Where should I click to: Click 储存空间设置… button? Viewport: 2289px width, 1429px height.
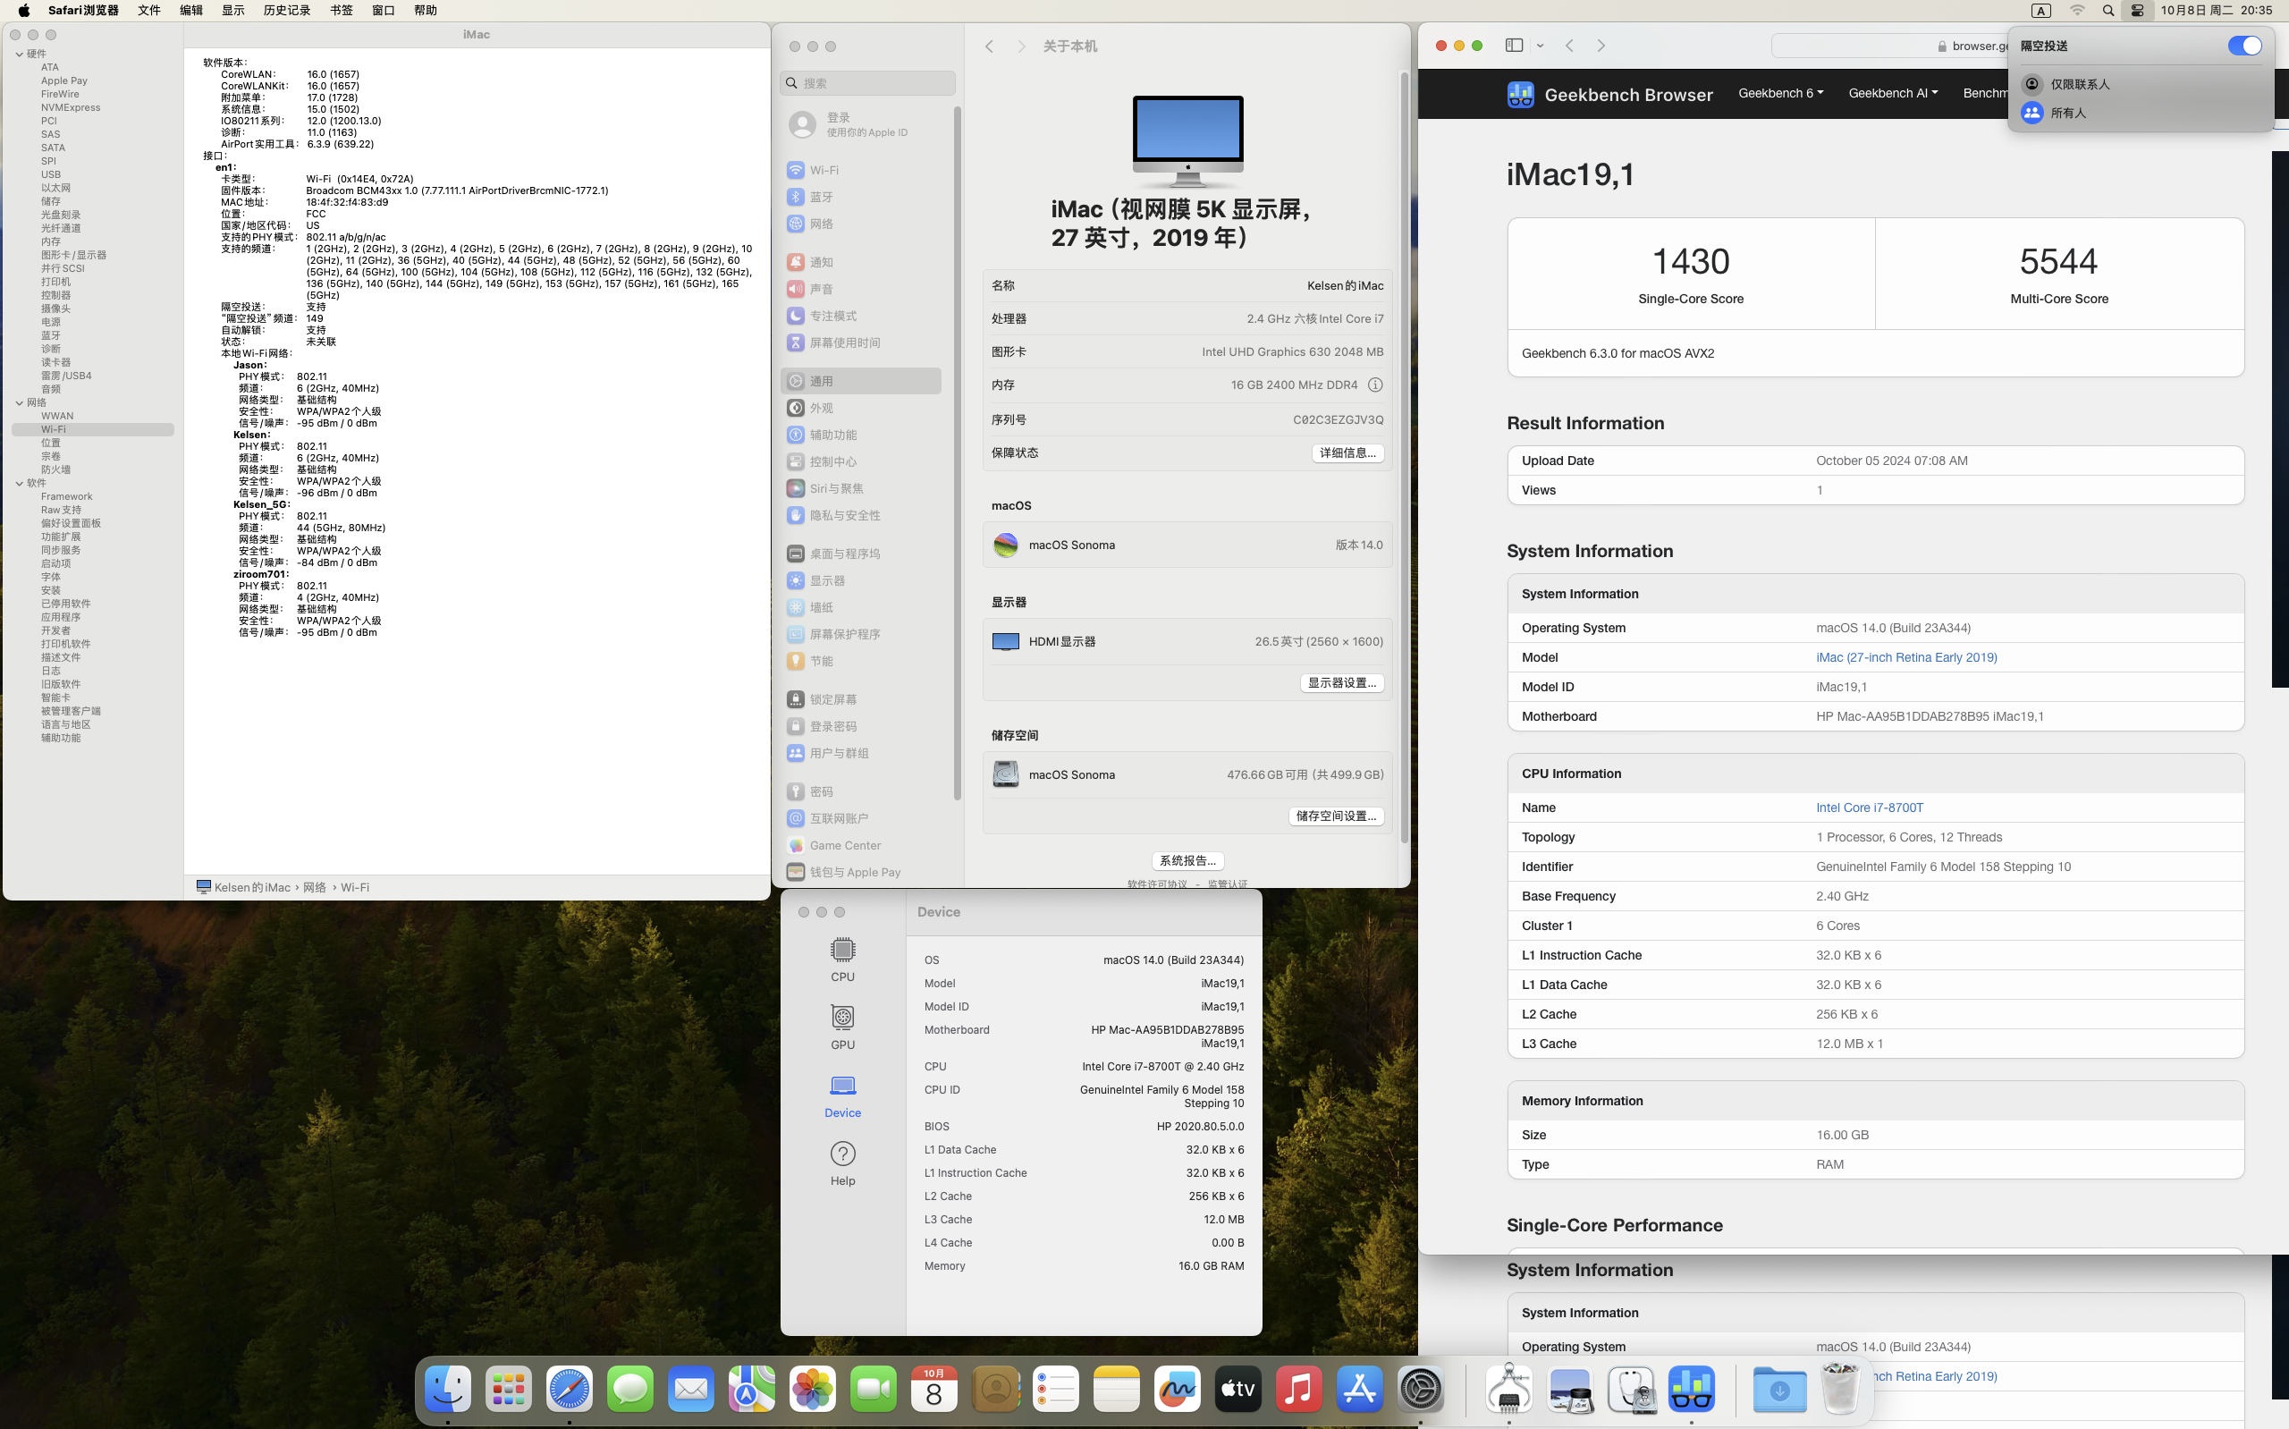[x=1336, y=816]
